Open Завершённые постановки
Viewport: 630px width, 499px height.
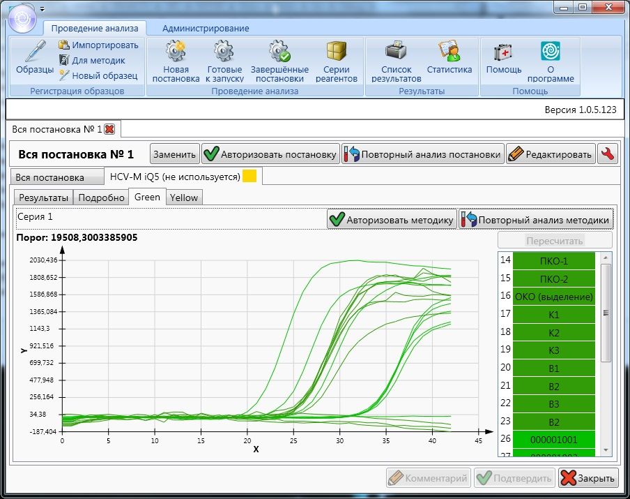pos(279,61)
